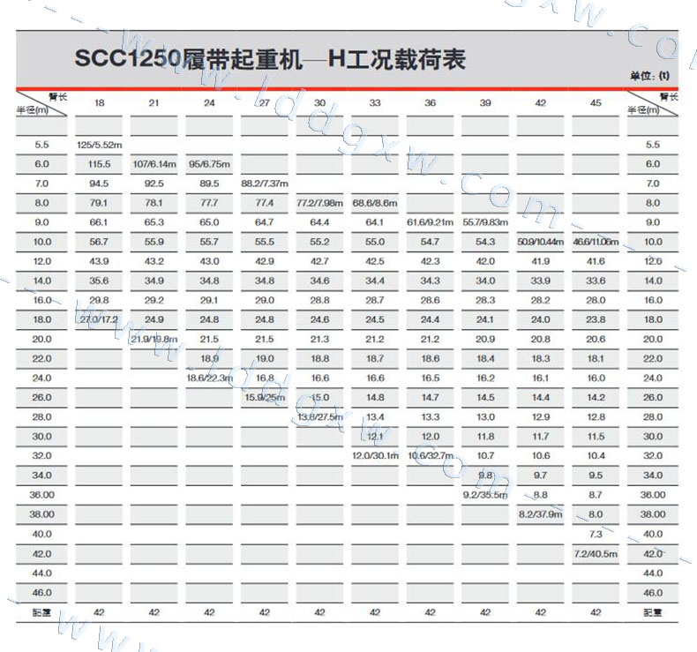Select the cell '43.9'
The width and height of the screenshot is (697, 652).
[x=99, y=261]
